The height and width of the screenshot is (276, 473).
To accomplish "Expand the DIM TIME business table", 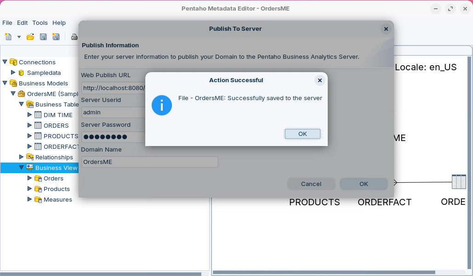I will (30, 115).
